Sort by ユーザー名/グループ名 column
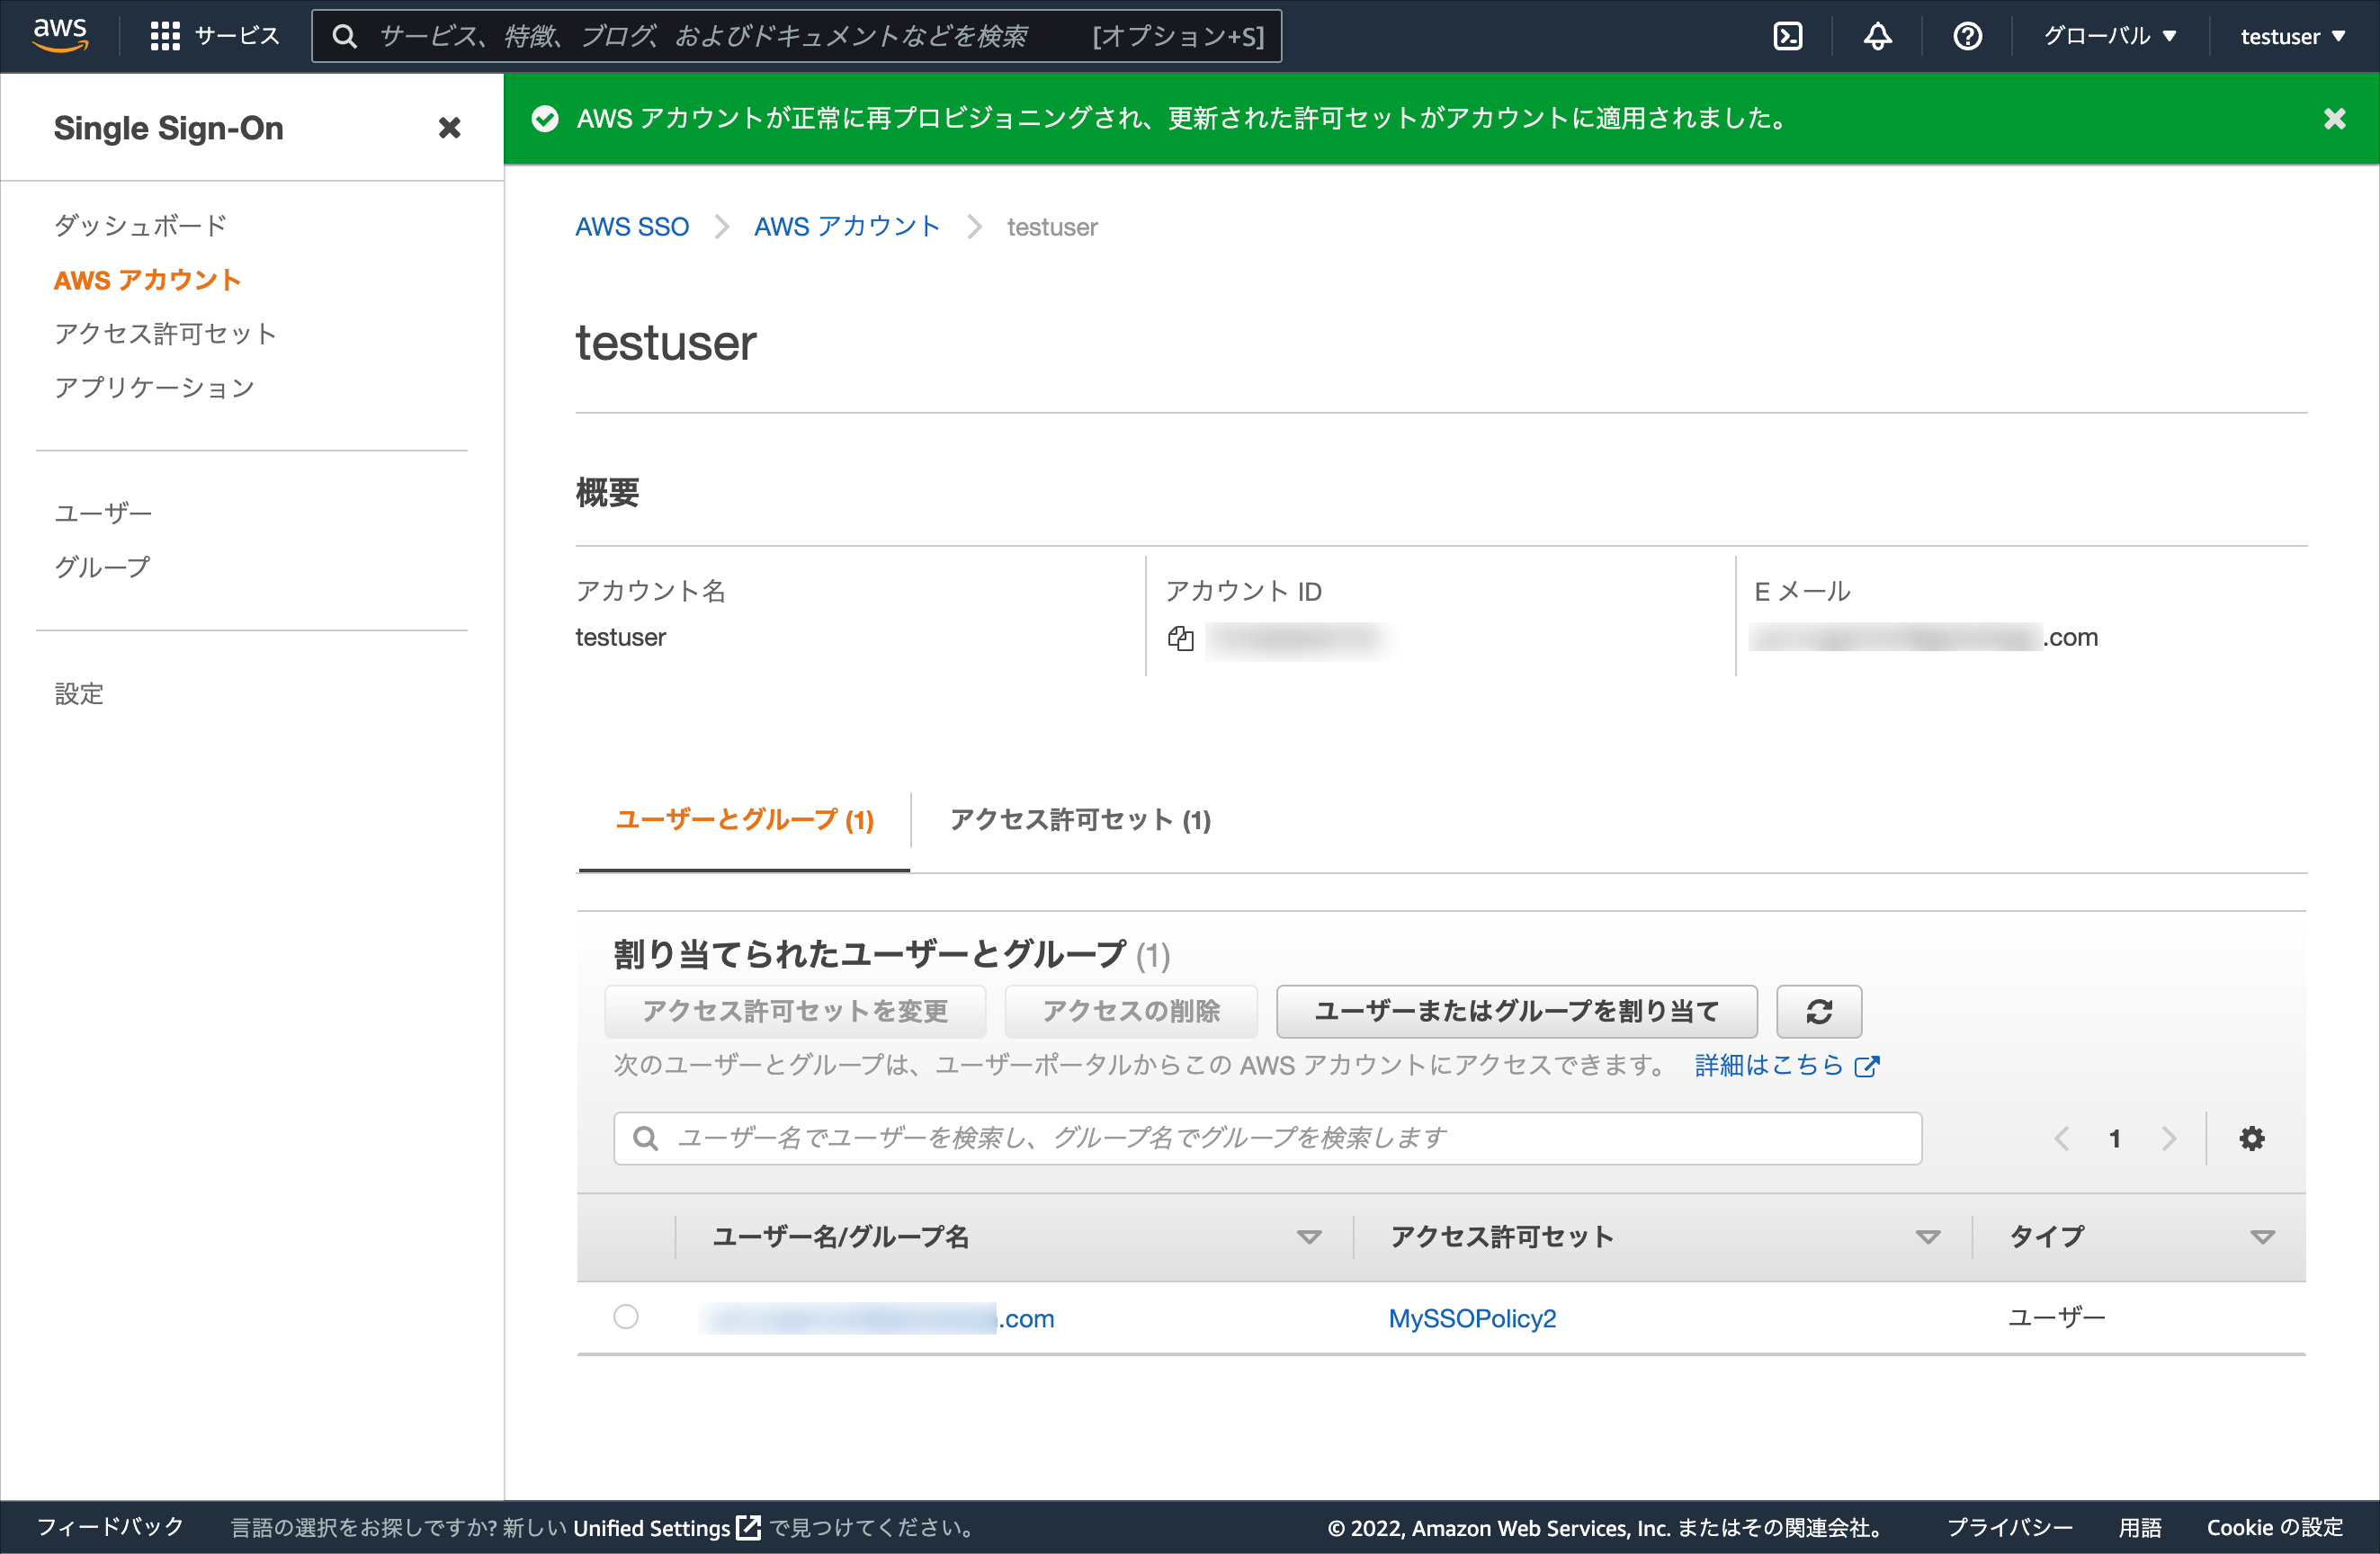 (1308, 1237)
